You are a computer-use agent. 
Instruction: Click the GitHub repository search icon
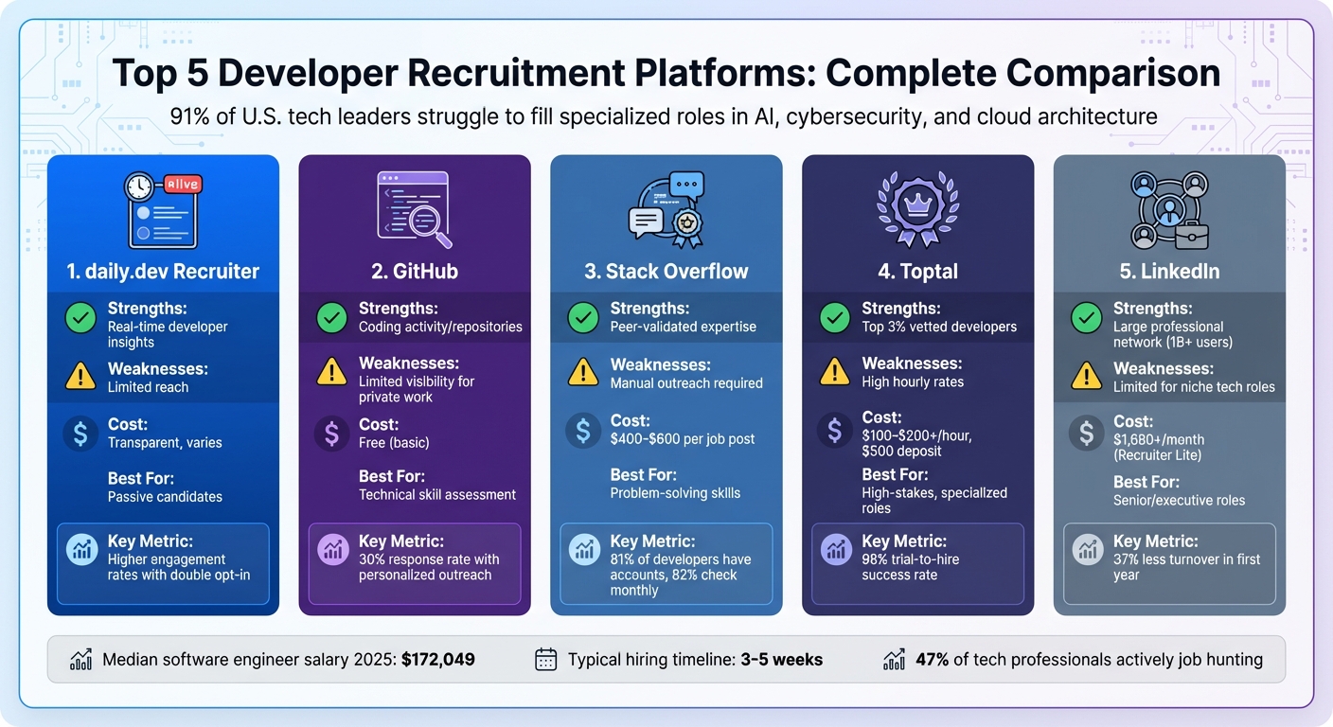coord(414,207)
